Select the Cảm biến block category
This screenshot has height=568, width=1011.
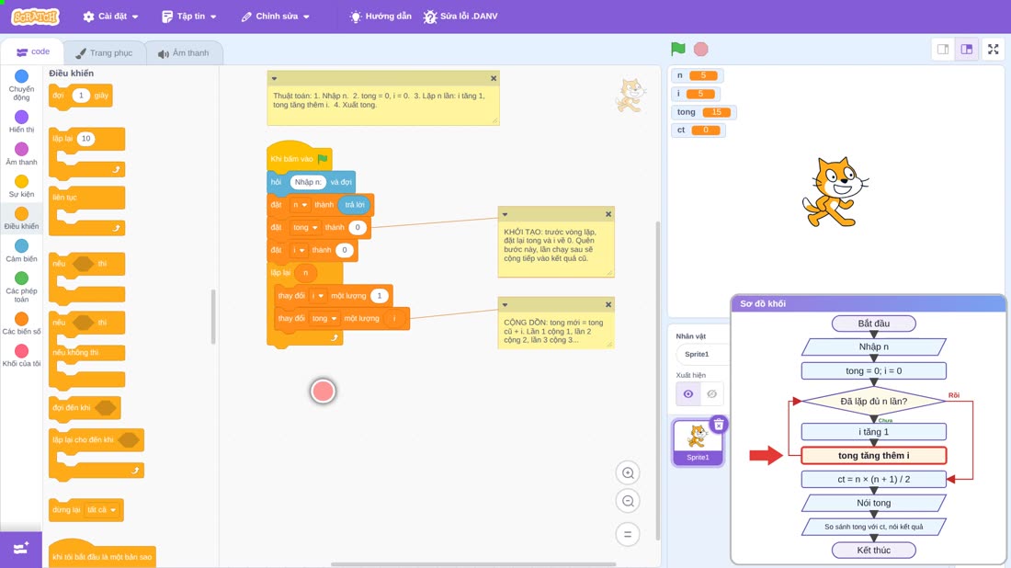[x=21, y=250]
